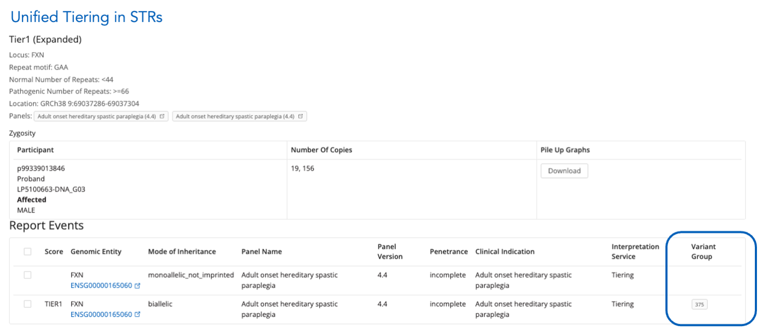The image size is (758, 334).
Task: Click the Clinical Indication column header
Action: point(505,252)
